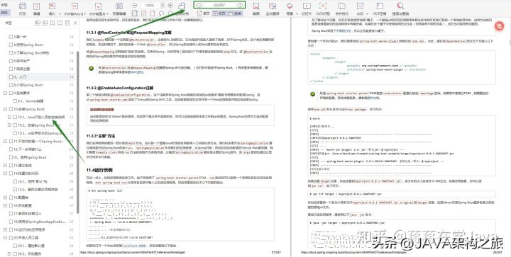511x257 pixels.
Task: Open bookmark '5.了解Spring Boot特性'
Action: click(x=31, y=52)
